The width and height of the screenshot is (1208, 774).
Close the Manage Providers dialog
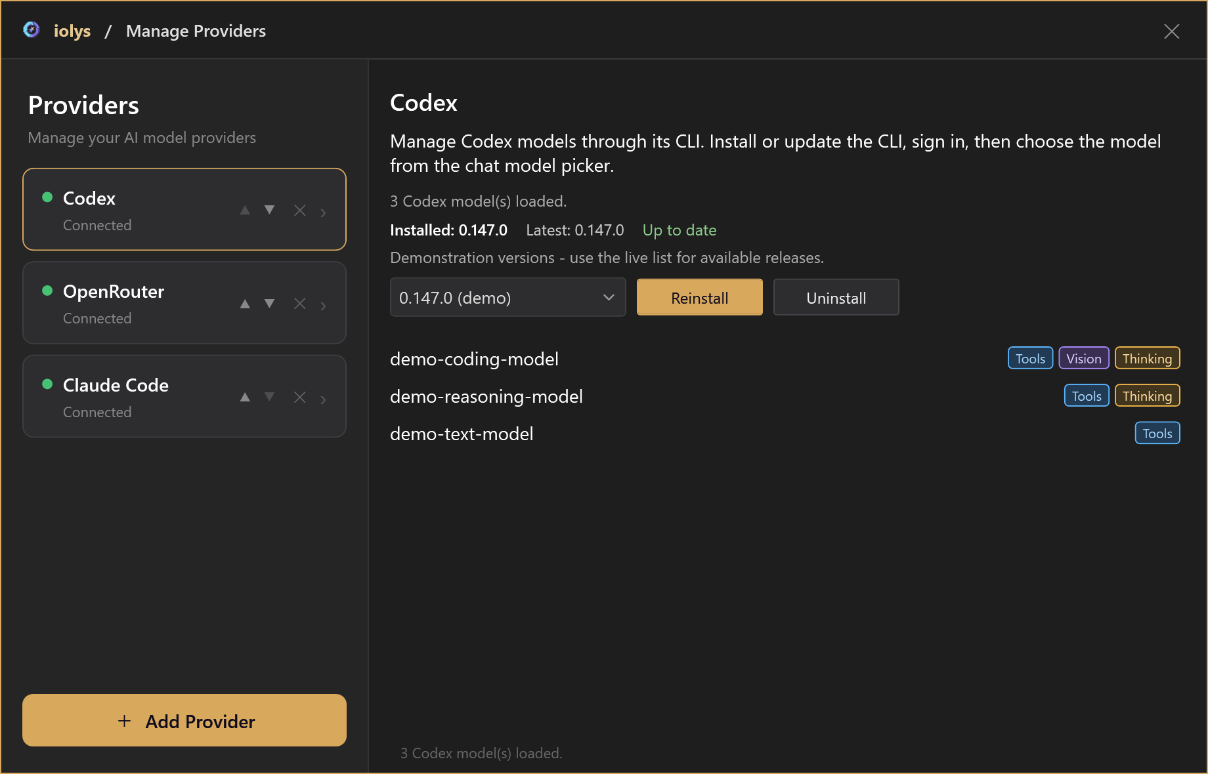point(1171,31)
